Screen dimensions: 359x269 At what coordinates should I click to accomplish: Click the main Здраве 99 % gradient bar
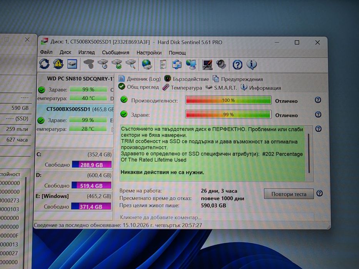tap(228, 115)
